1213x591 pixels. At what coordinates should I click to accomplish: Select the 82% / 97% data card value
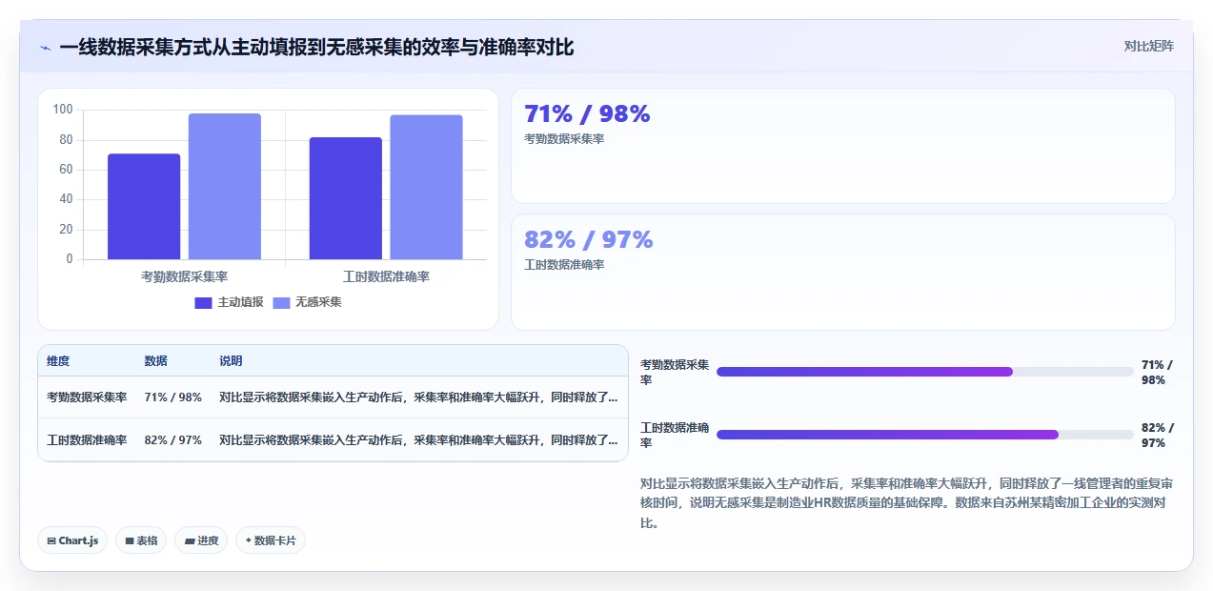589,239
